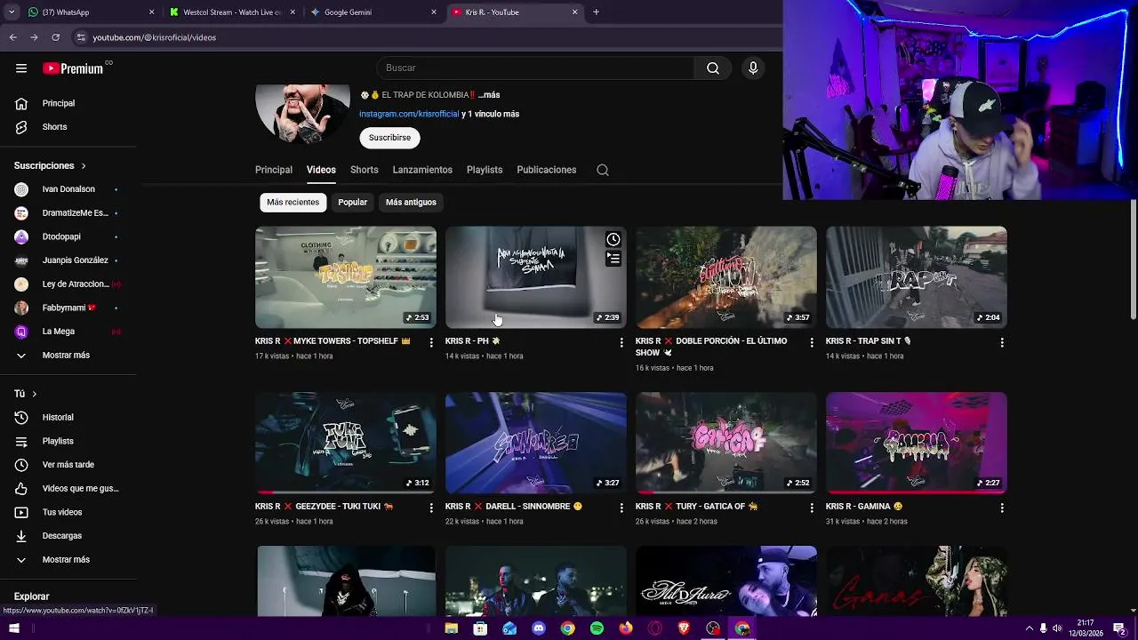Open Discord from the taskbar
This screenshot has height=640, width=1138.
coord(539,628)
